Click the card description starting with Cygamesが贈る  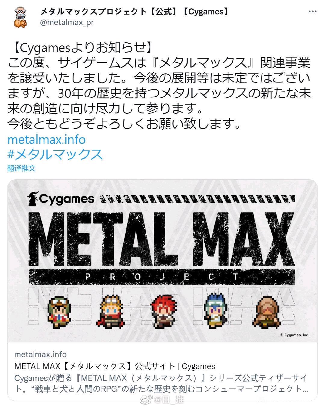coord(161,383)
